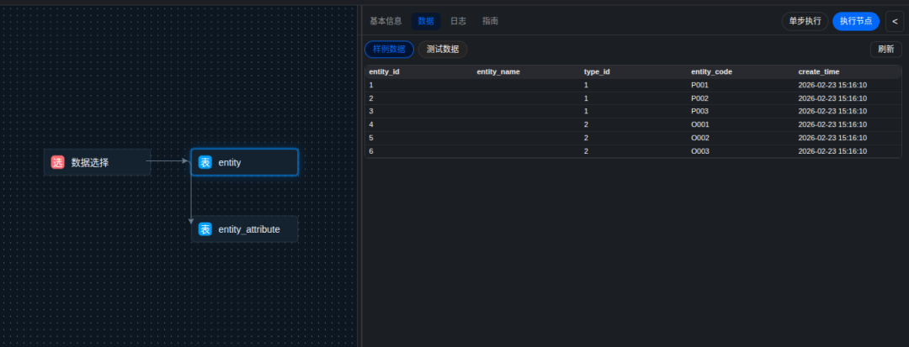Click entity_id cell with value 5
Viewport: 909px width, 347px height.
371,138
